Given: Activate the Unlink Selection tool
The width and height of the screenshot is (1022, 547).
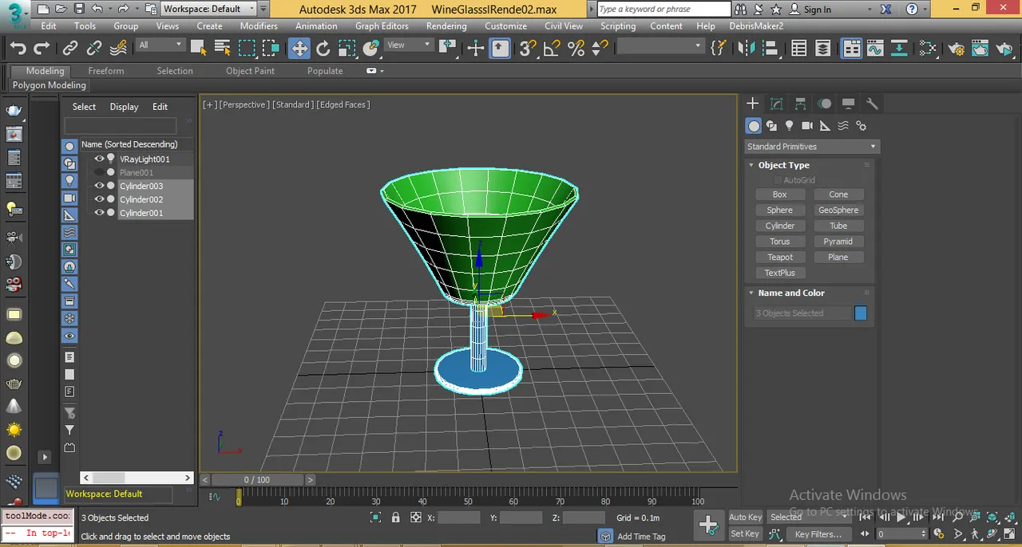Looking at the screenshot, I should [94, 49].
